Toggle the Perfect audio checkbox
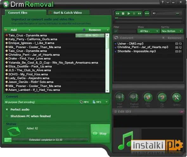Viewport: 187px width, 157px height. click(7, 110)
